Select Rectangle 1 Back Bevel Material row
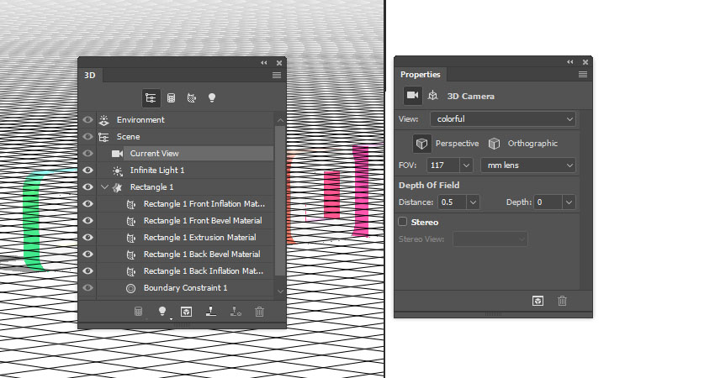 (x=185, y=255)
